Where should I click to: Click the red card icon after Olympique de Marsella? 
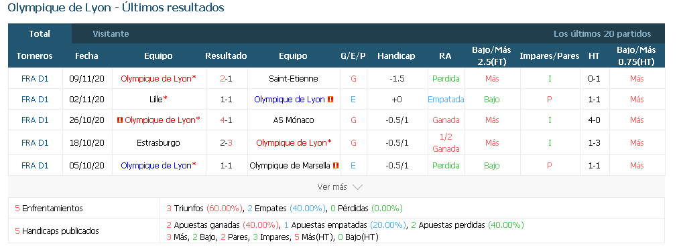coord(336,165)
